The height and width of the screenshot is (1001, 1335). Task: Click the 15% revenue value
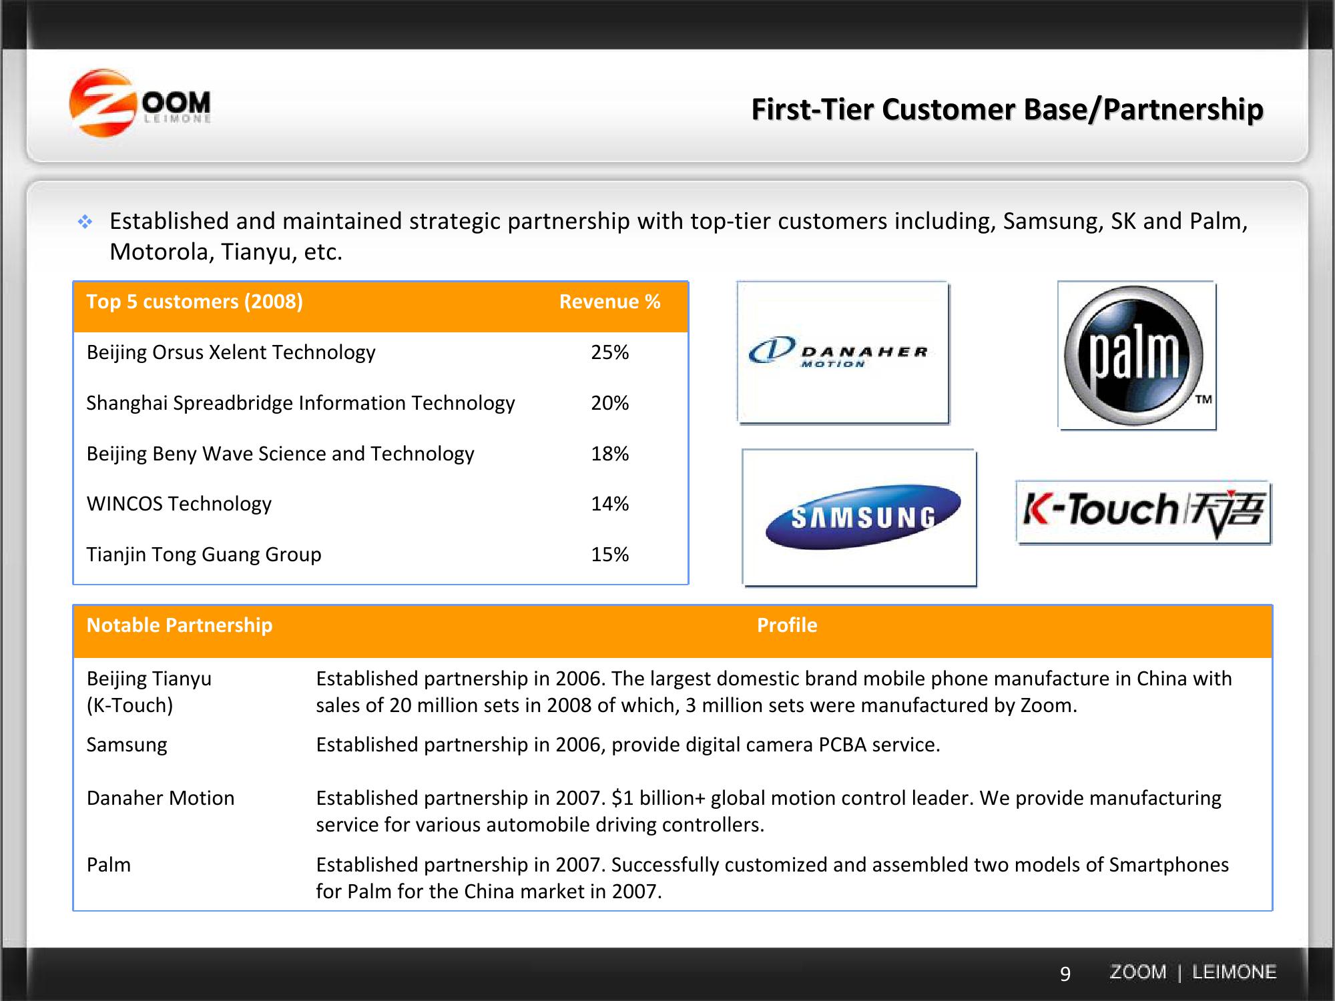609,555
